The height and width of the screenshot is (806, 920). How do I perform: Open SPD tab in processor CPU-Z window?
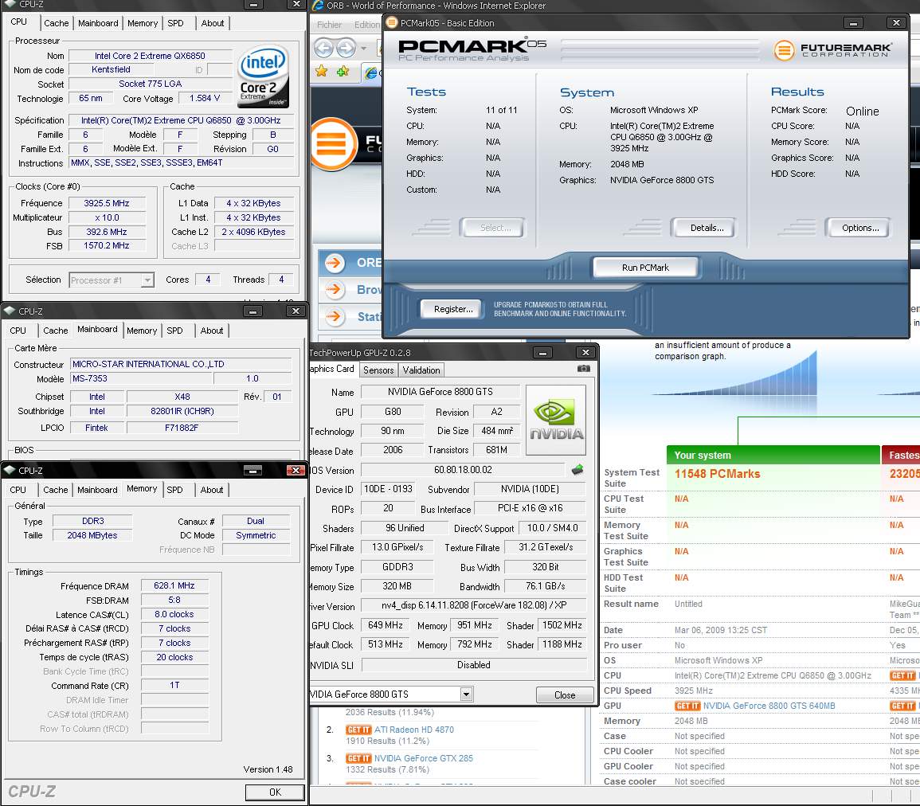pos(175,23)
